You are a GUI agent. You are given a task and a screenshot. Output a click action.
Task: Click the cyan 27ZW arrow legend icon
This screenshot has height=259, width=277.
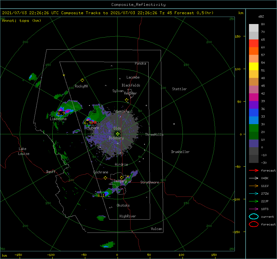254,194
